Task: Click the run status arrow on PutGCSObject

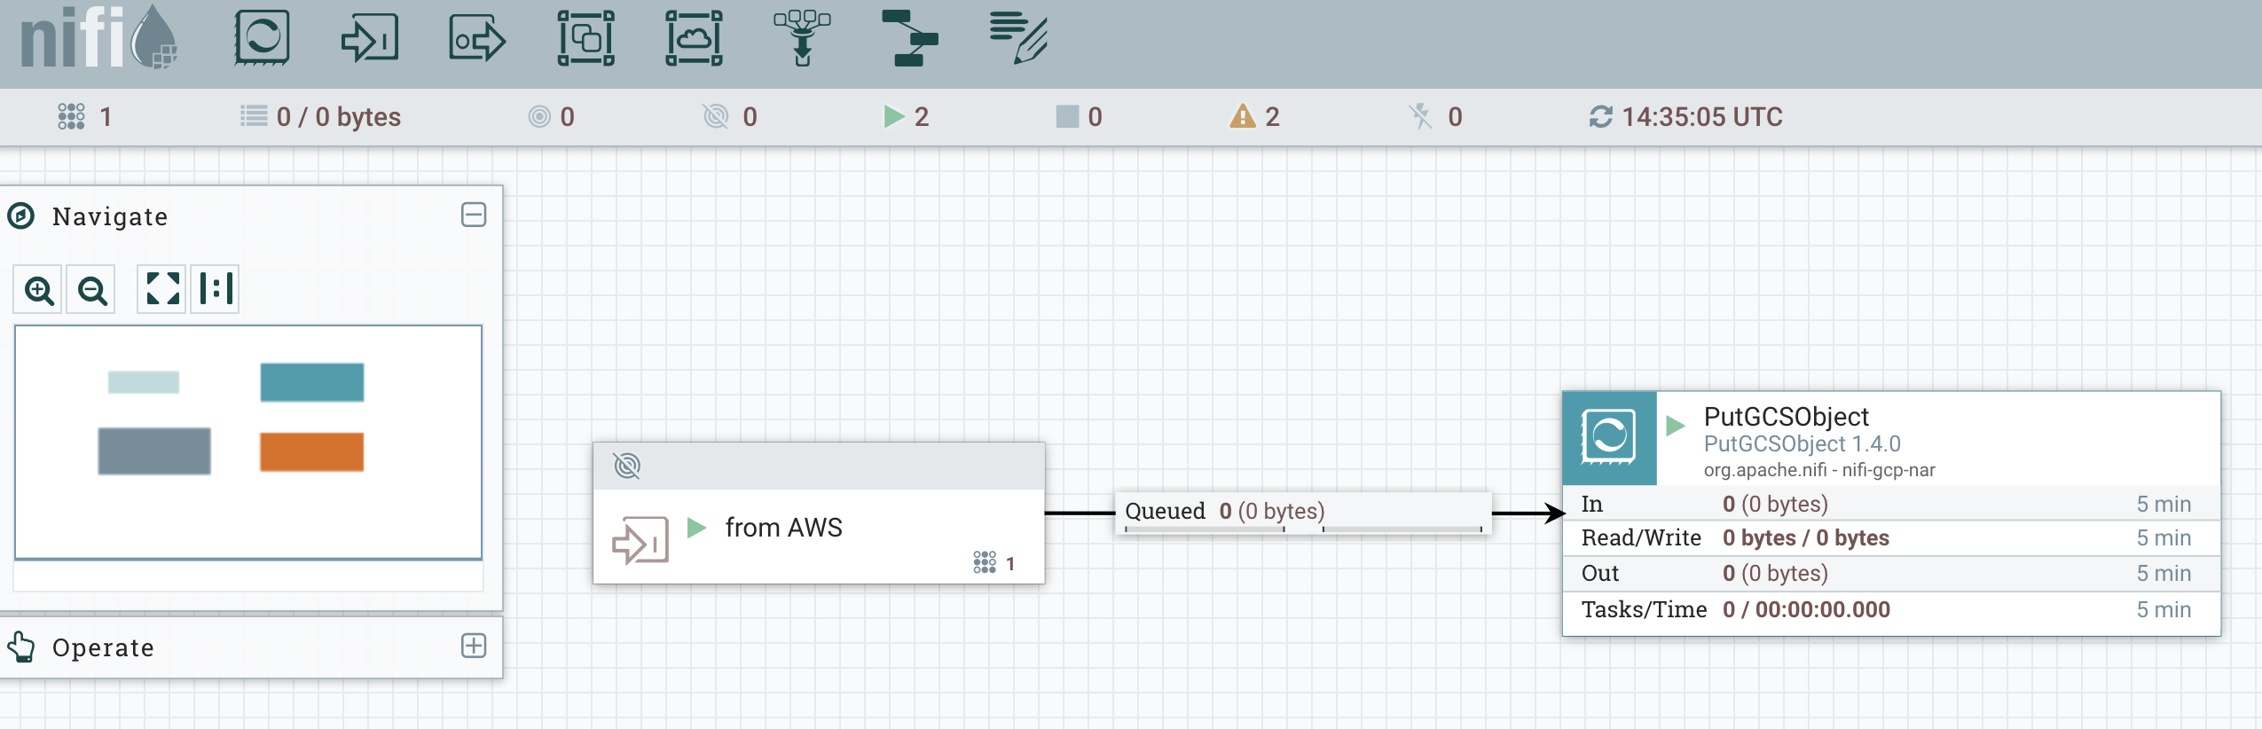Action: pyautogui.click(x=1676, y=426)
